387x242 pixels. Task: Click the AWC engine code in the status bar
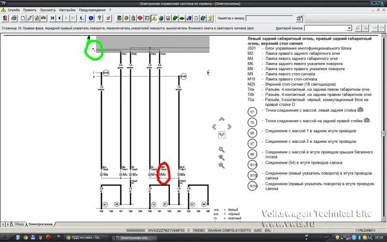click(258, 230)
